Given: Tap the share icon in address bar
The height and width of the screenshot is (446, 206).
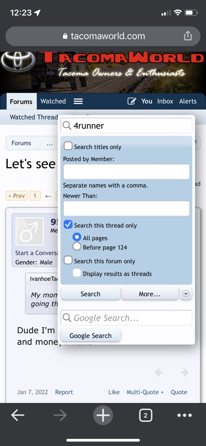Looking at the screenshot, I should pyautogui.click(x=188, y=36).
